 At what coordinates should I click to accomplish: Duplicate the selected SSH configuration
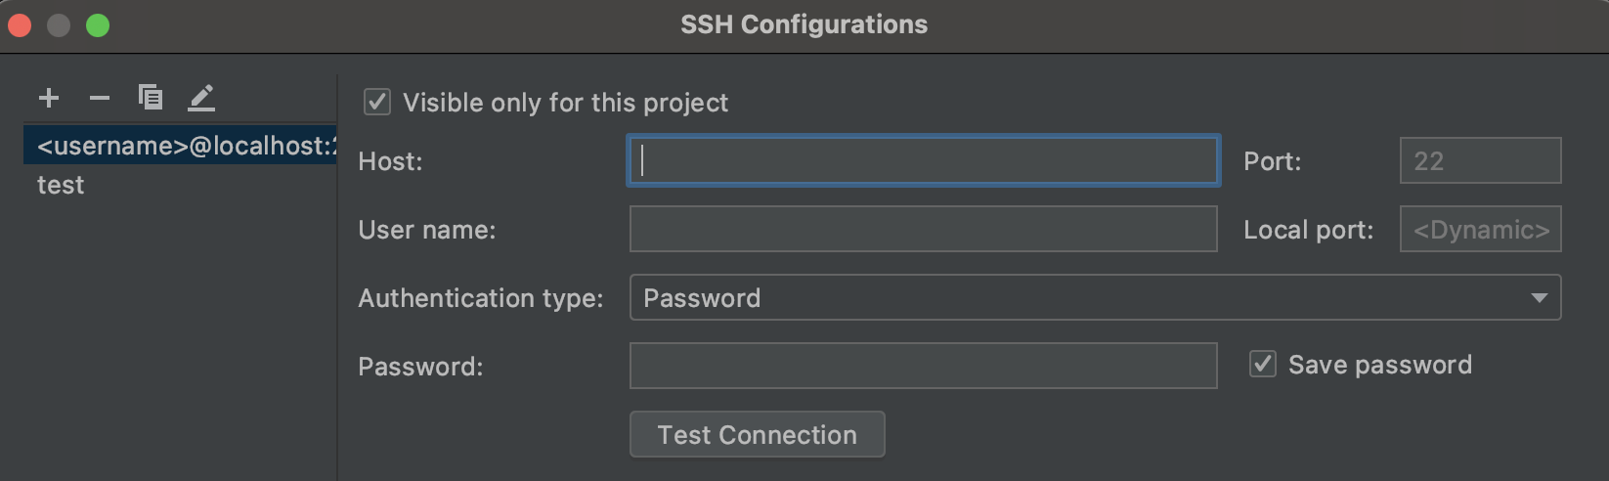click(x=151, y=98)
